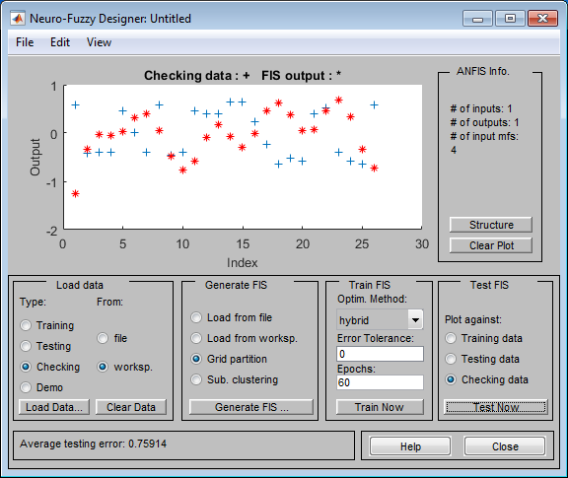Click the Average testing error status text
This screenshot has width=568, height=478.
(x=93, y=444)
